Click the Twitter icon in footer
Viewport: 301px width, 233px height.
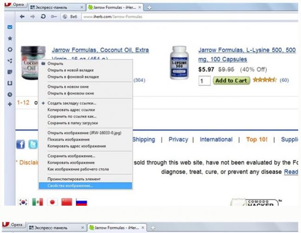33,145
